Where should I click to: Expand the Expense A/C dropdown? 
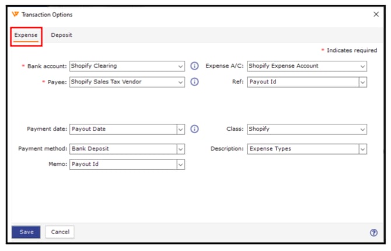362,67
